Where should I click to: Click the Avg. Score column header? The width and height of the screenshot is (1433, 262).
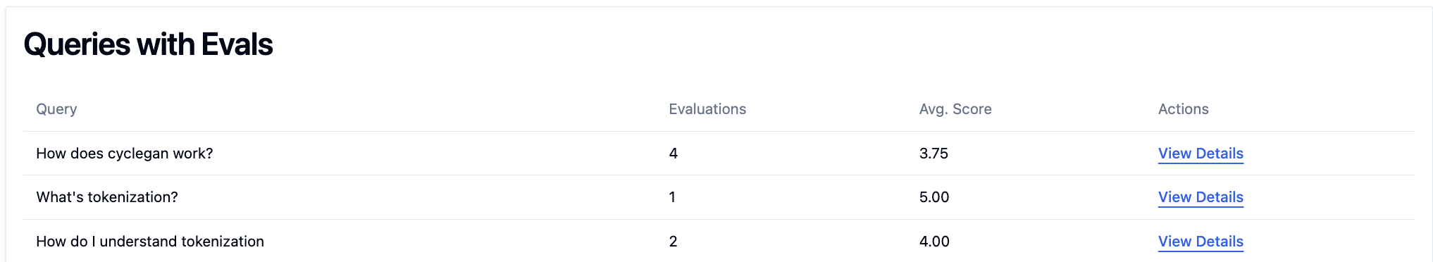tap(955, 109)
